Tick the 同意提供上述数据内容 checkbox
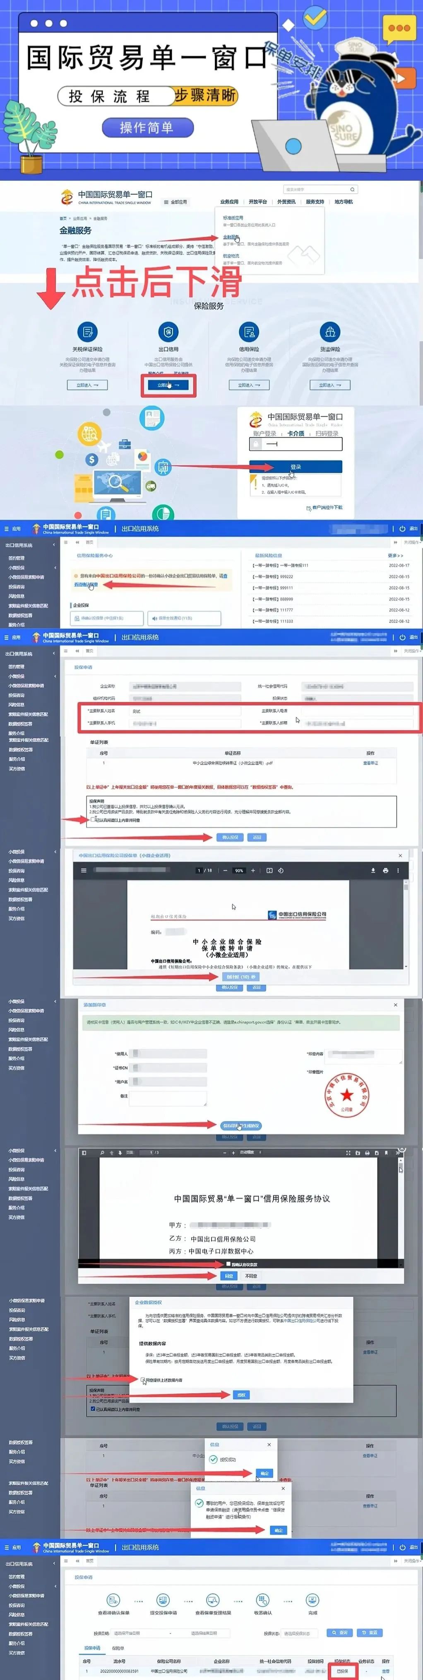 [x=143, y=1379]
